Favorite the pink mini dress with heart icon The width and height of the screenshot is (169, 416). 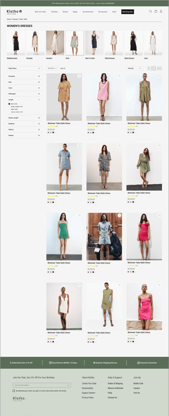pos(119,76)
